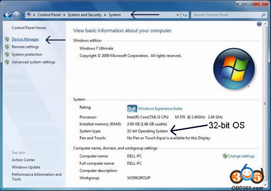Click the computer icon in address bar

[29, 15]
